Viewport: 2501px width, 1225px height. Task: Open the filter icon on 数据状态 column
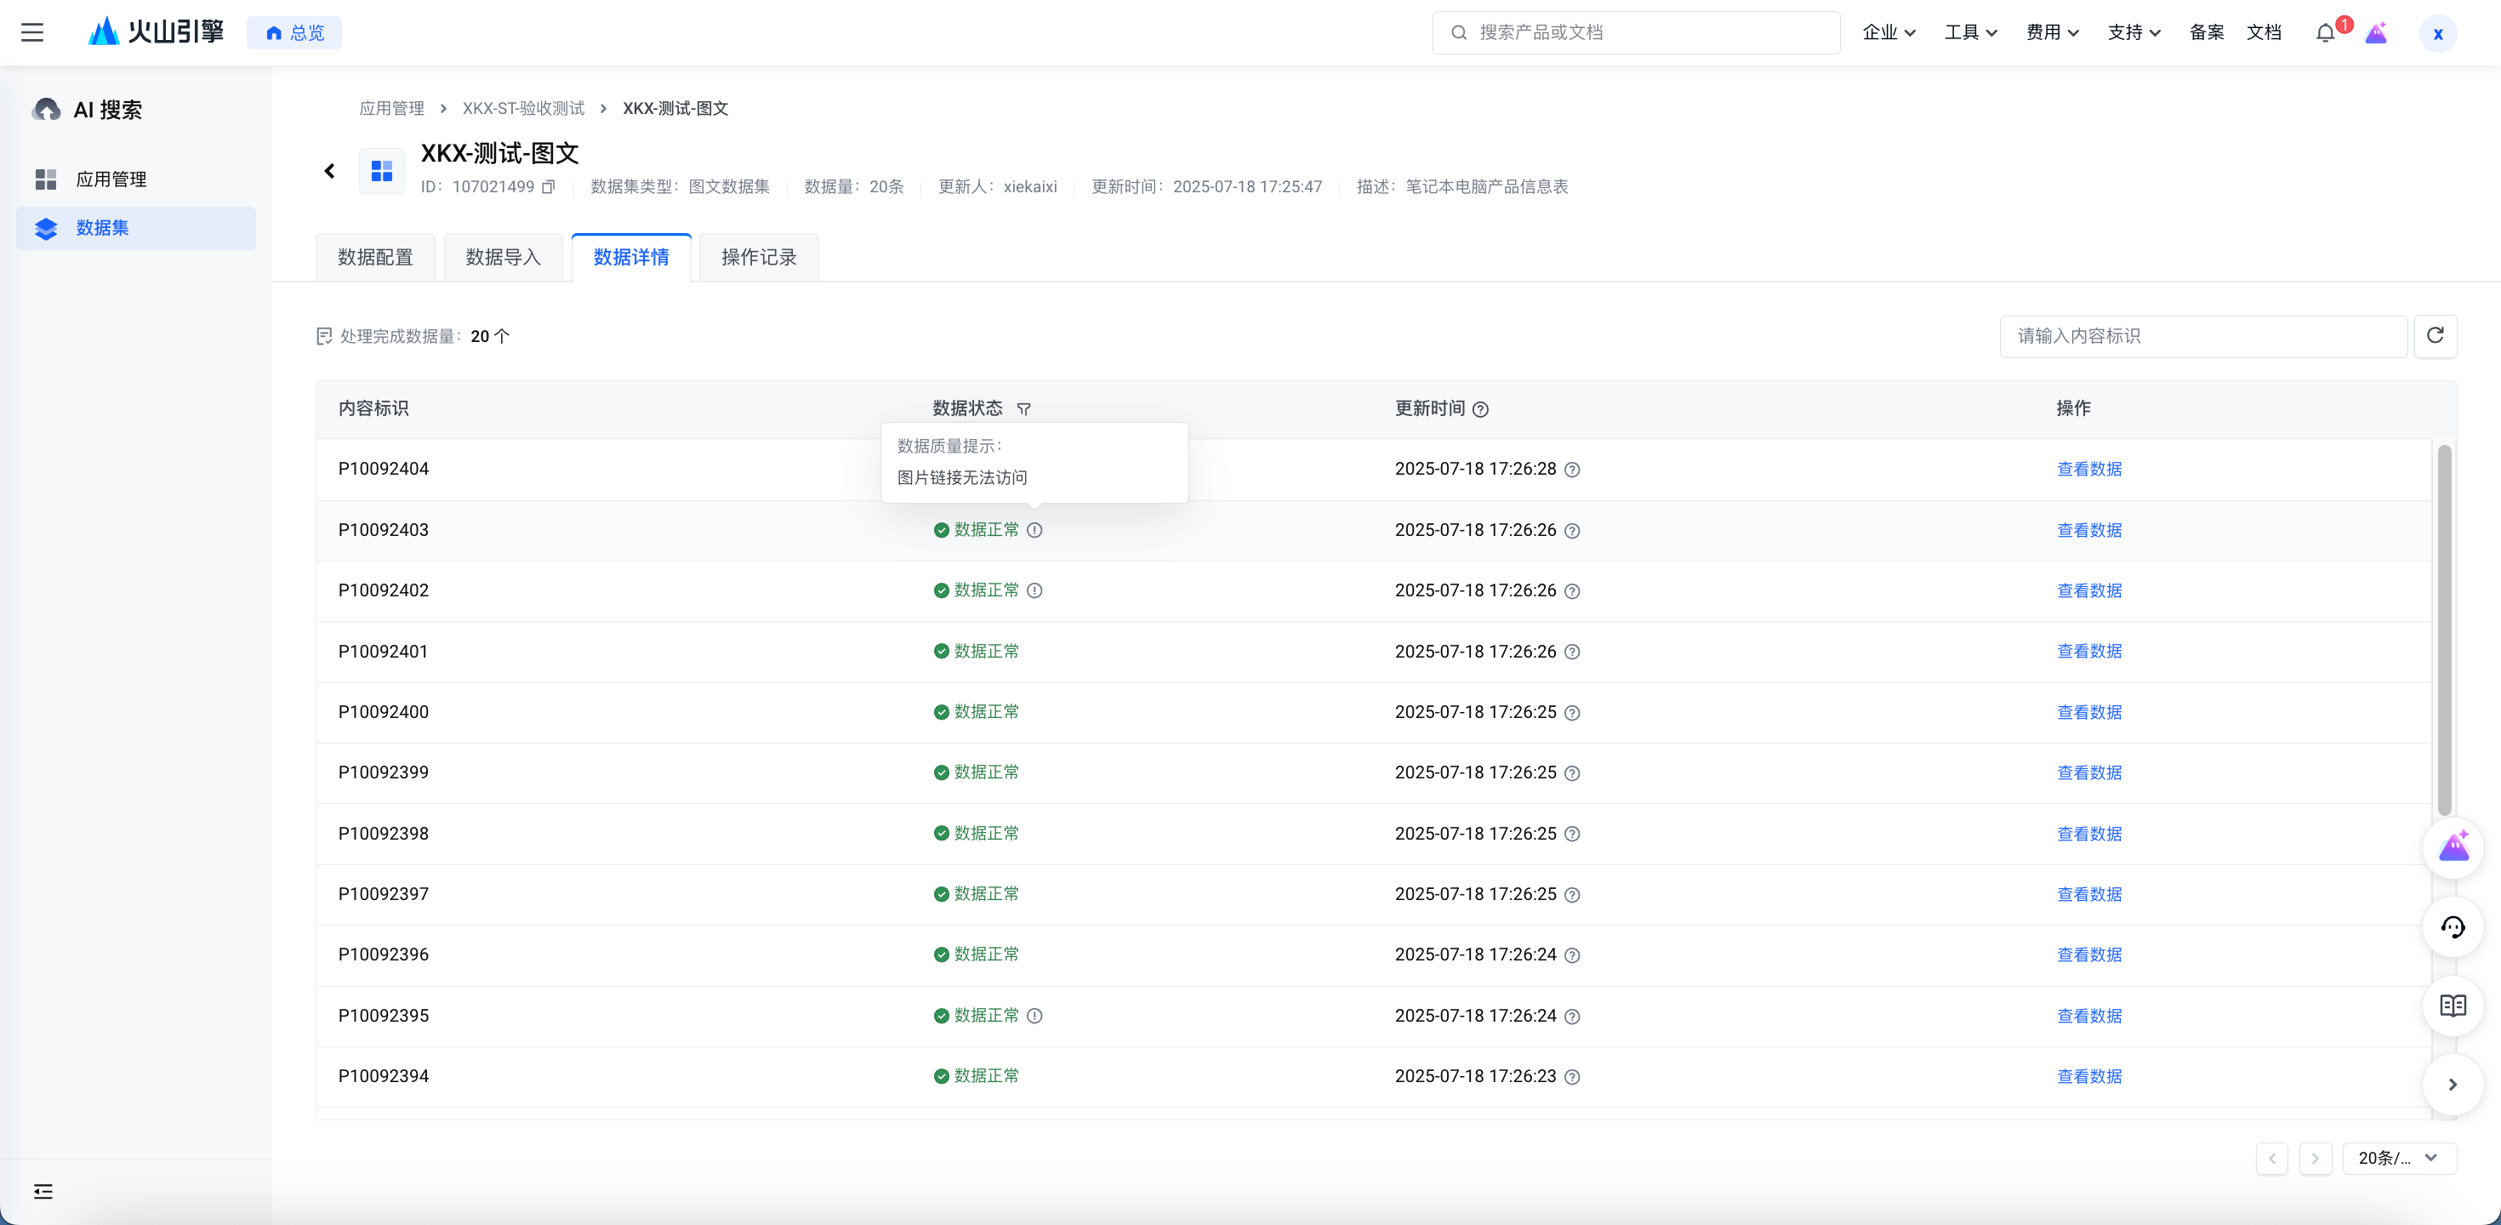pyautogui.click(x=1023, y=408)
